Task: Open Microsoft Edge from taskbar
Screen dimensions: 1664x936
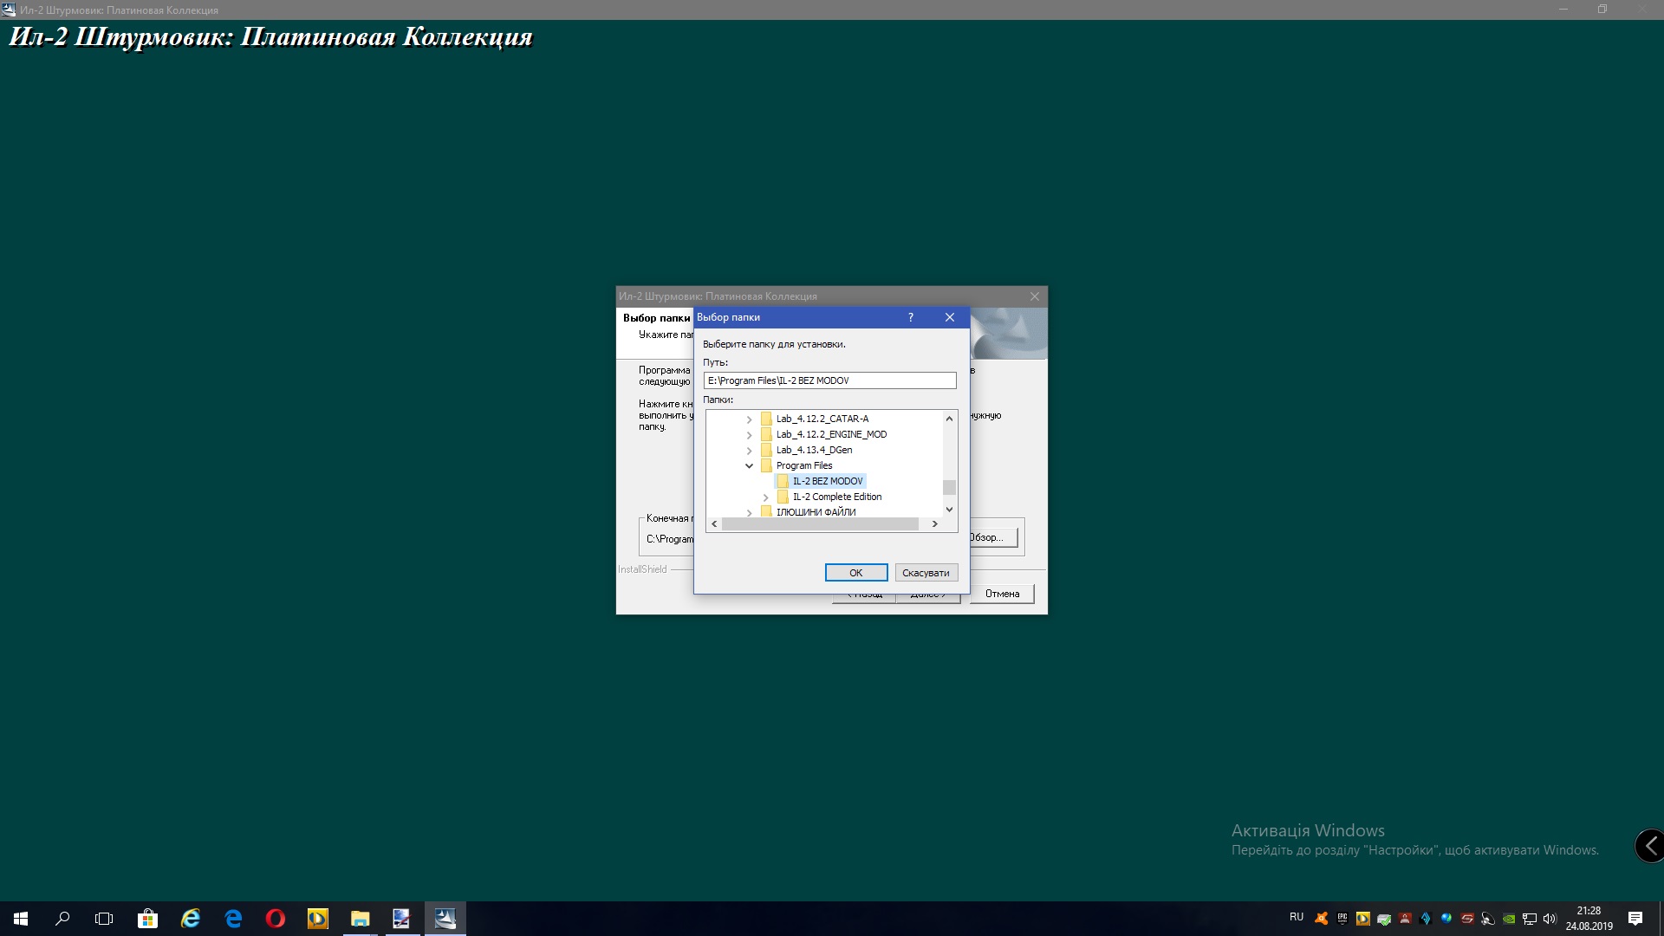Action: (233, 919)
